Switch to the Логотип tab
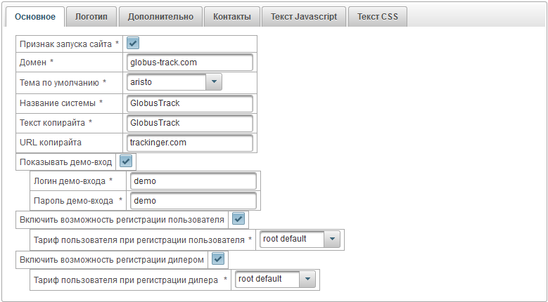Image resolution: width=548 pixels, height=302 pixels. coord(91,17)
